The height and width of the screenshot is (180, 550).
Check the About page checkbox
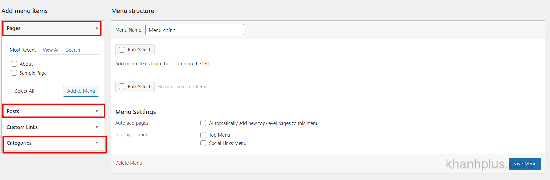coord(14,64)
